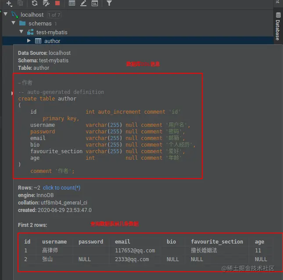
Task: Click the "擅长婚姻法" cell
Action: 204,251
